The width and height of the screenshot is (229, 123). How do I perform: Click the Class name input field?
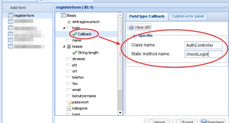pyautogui.click(x=203, y=45)
